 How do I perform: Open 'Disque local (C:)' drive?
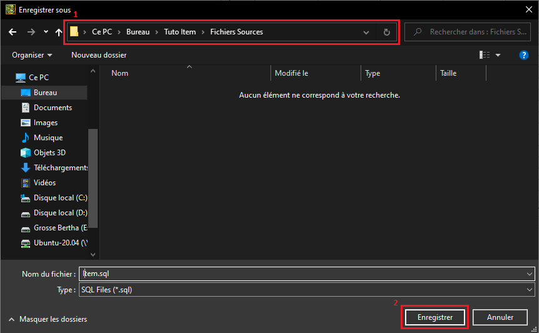[61, 198]
